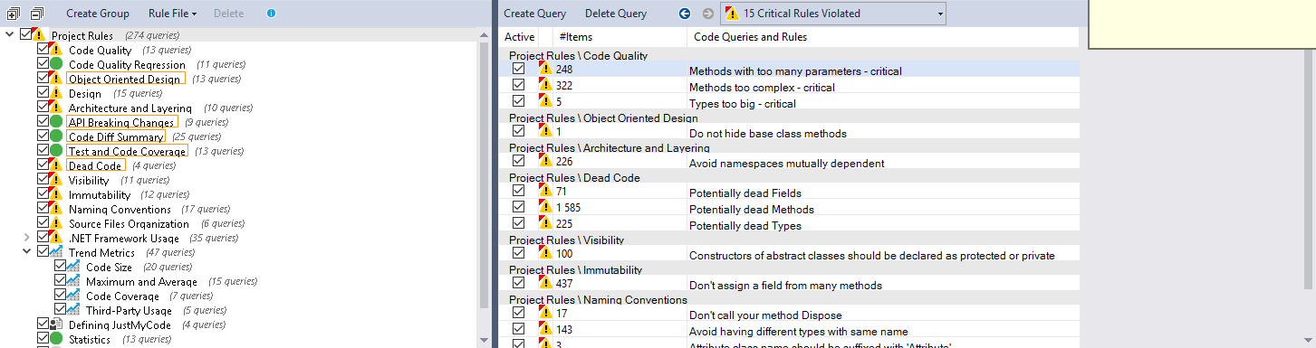This screenshot has width=1316, height=348.
Task: Uncheck Active for Avoid namespaces mutually dependent
Action: (518, 162)
